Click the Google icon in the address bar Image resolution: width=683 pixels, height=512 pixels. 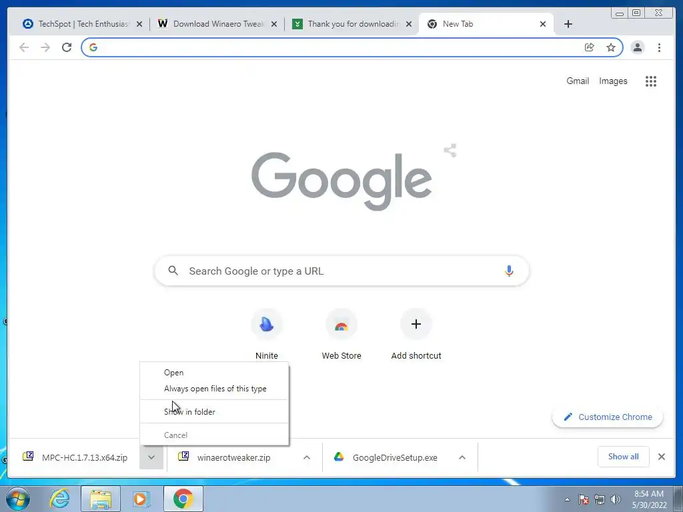point(93,47)
